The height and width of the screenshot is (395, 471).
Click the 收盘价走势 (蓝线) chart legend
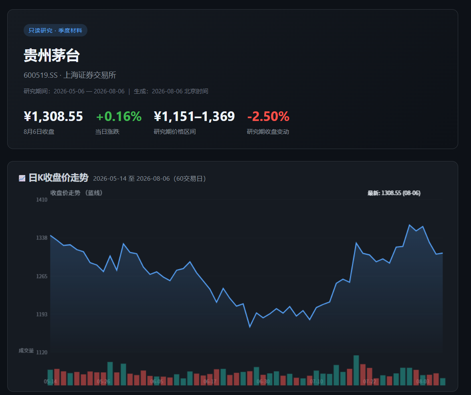77,193
